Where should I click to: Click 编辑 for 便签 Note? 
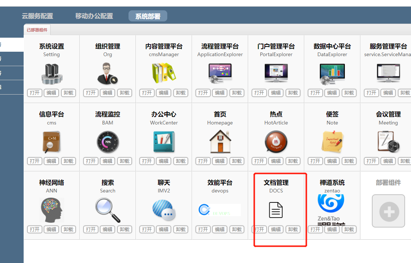(332, 161)
